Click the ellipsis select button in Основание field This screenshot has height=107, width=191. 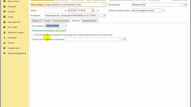[x=101, y=15]
